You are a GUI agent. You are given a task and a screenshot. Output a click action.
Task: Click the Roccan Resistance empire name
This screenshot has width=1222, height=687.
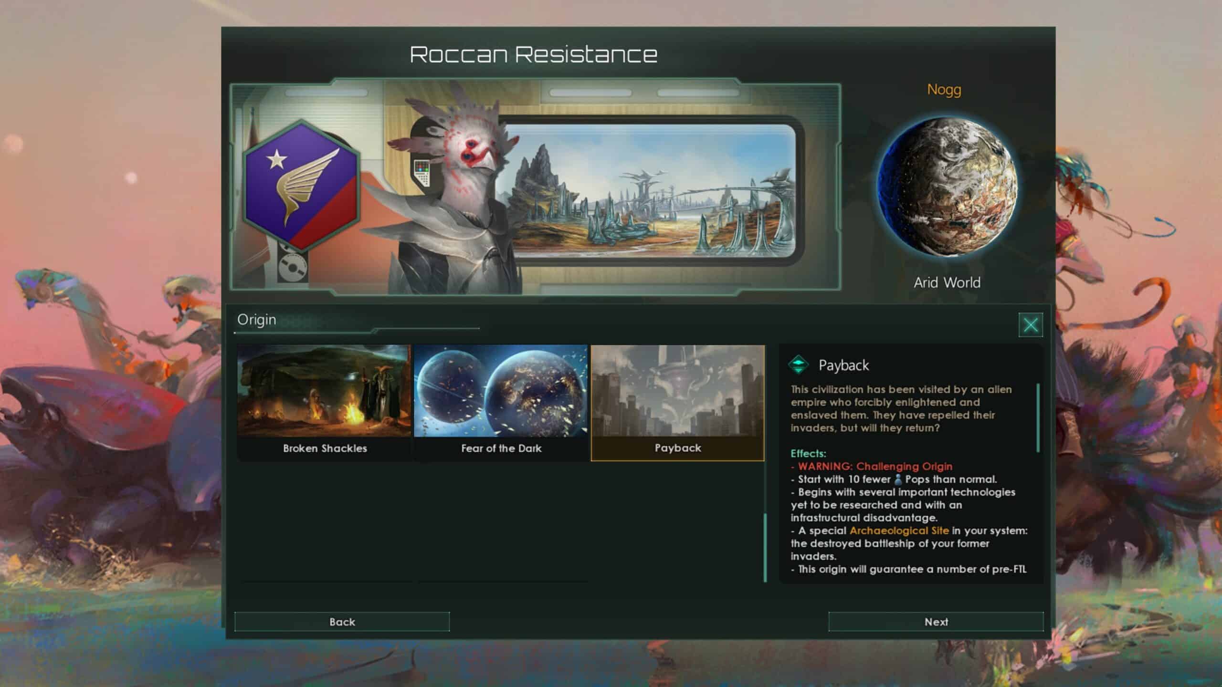[x=533, y=54]
